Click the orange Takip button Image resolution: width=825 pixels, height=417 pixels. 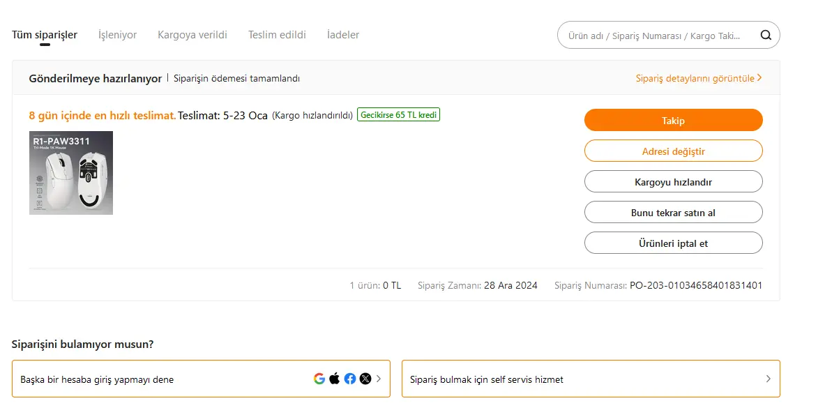tap(674, 121)
